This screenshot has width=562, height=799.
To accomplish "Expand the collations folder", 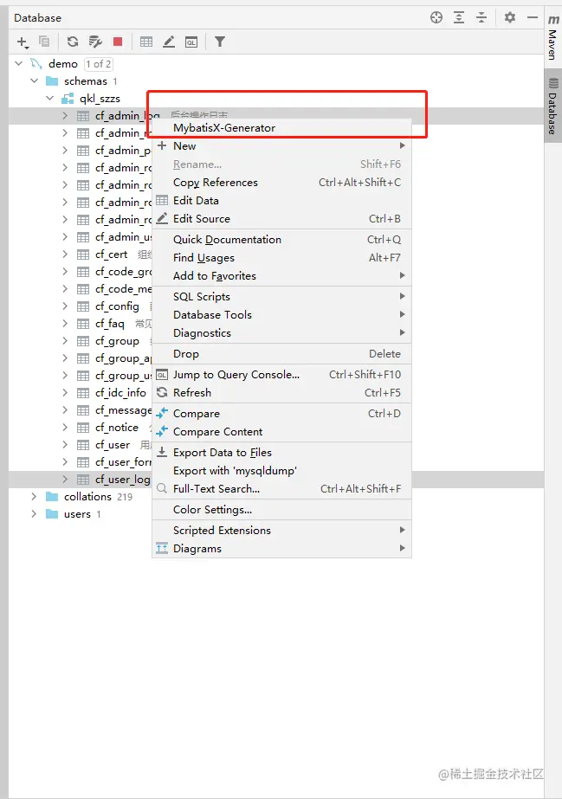I will coord(34,496).
